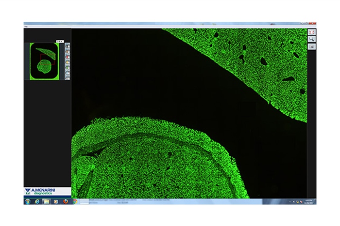The height and width of the screenshot is (226, 340).
Task: Open the Windows Start menu
Action: 28,201
